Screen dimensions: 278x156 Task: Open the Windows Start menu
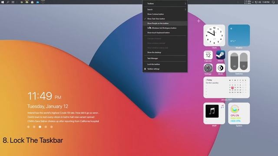[x=3, y=2]
